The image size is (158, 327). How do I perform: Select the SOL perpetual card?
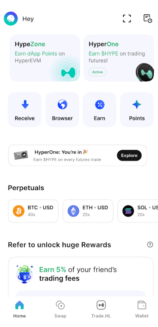(138, 211)
